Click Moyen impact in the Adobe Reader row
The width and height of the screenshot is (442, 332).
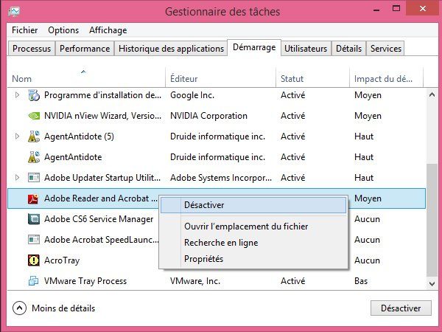coord(368,198)
